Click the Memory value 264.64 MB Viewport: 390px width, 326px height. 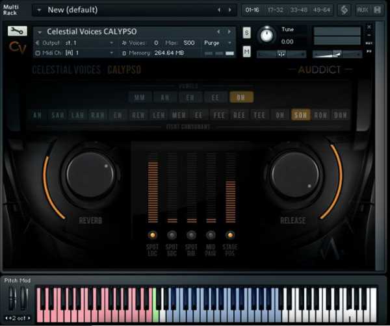[169, 53]
